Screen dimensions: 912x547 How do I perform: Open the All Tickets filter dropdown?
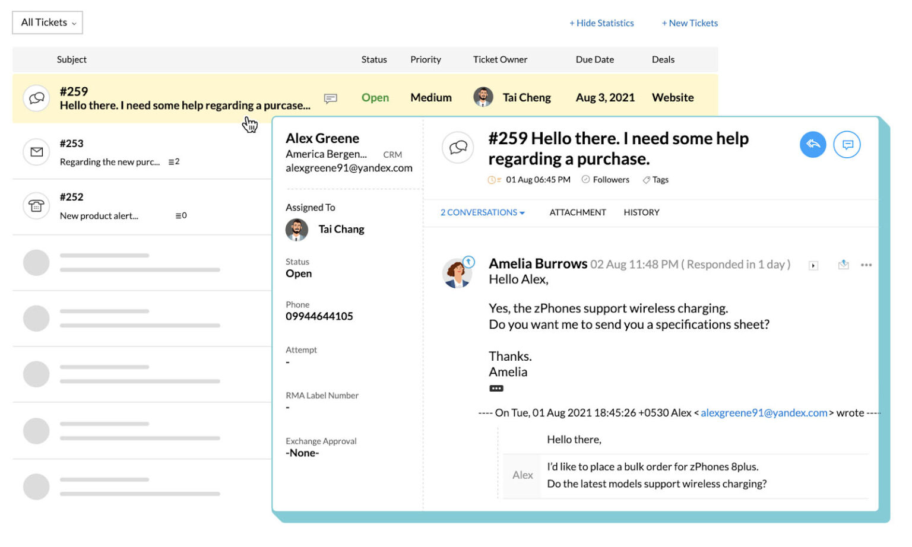click(47, 23)
